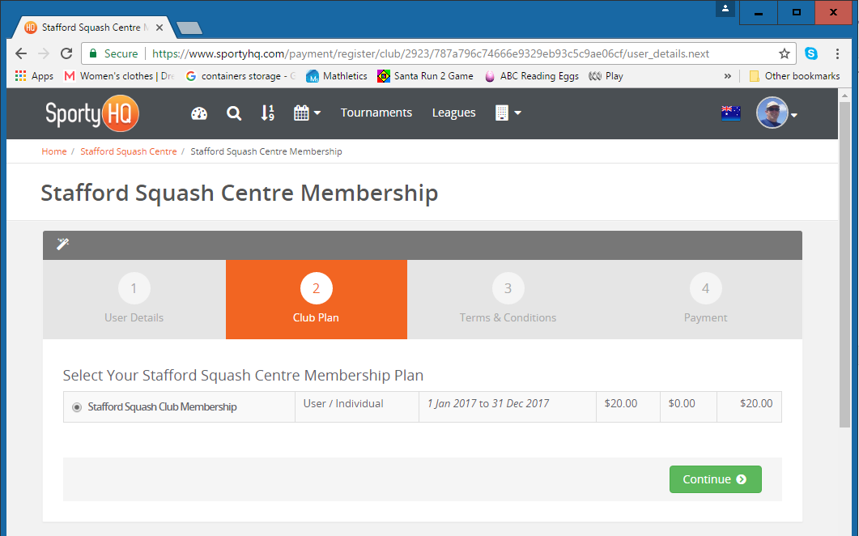Image resolution: width=859 pixels, height=536 pixels.
Task: Open the user profile avatar dropdown
Action: 774,113
